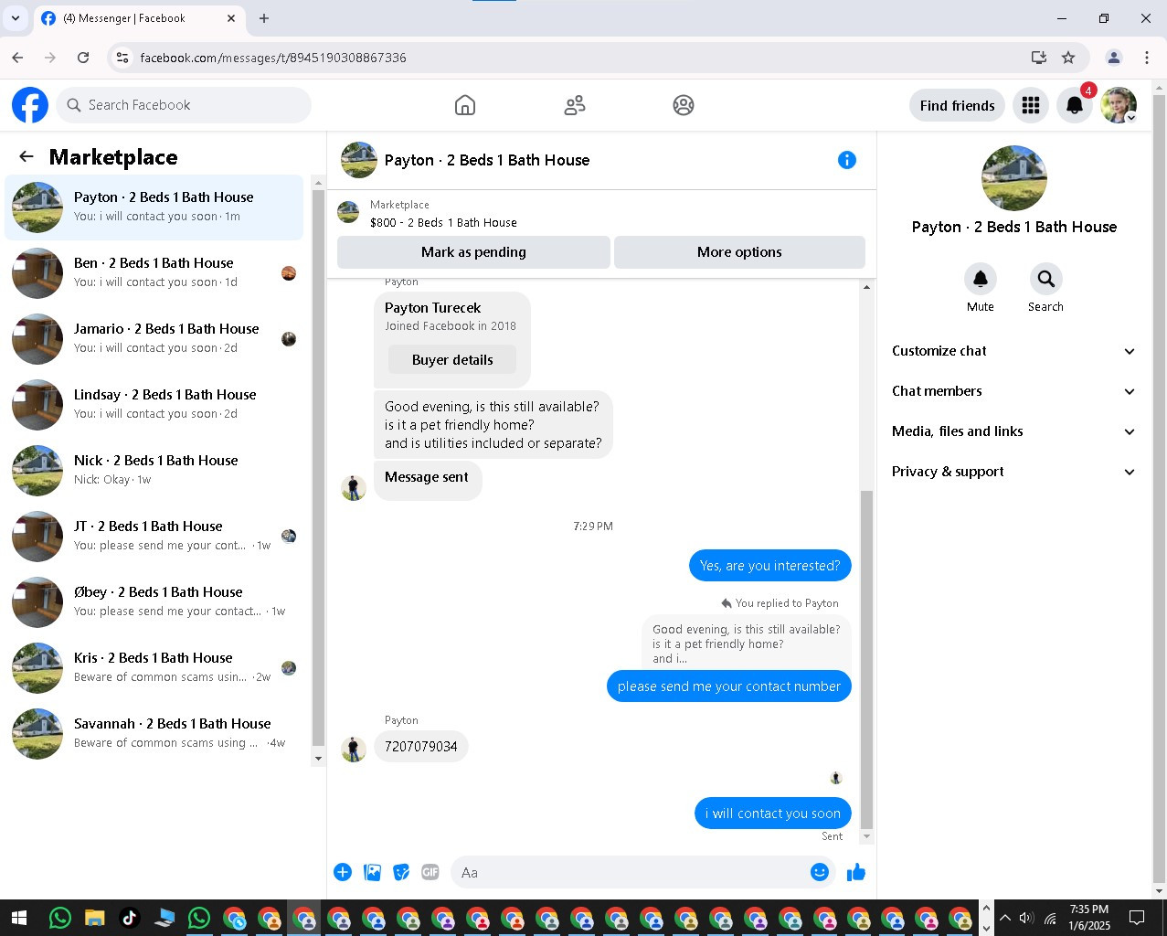Open the Kris 2 Beds conversation

(154, 668)
